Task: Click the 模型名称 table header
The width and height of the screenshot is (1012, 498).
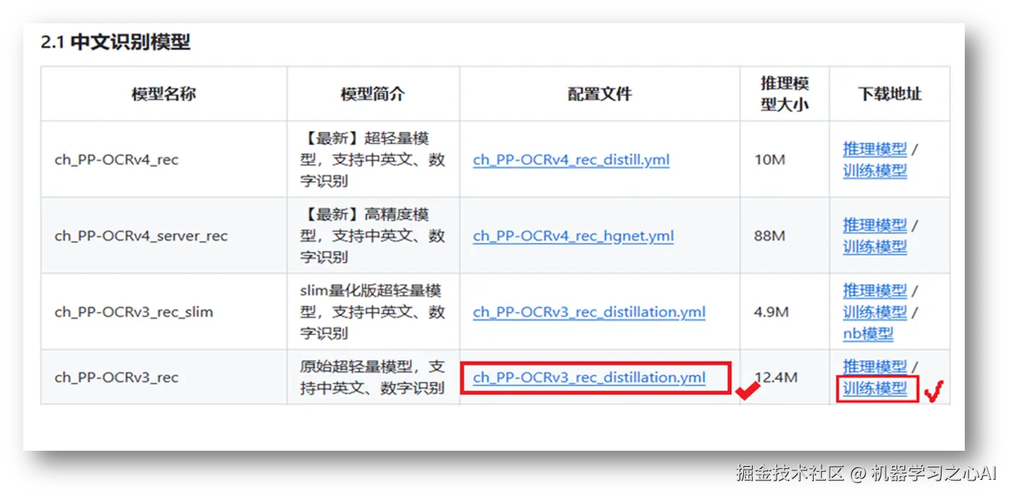Action: click(163, 94)
